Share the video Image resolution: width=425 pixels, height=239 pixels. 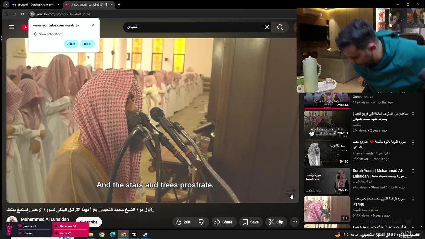[223, 222]
